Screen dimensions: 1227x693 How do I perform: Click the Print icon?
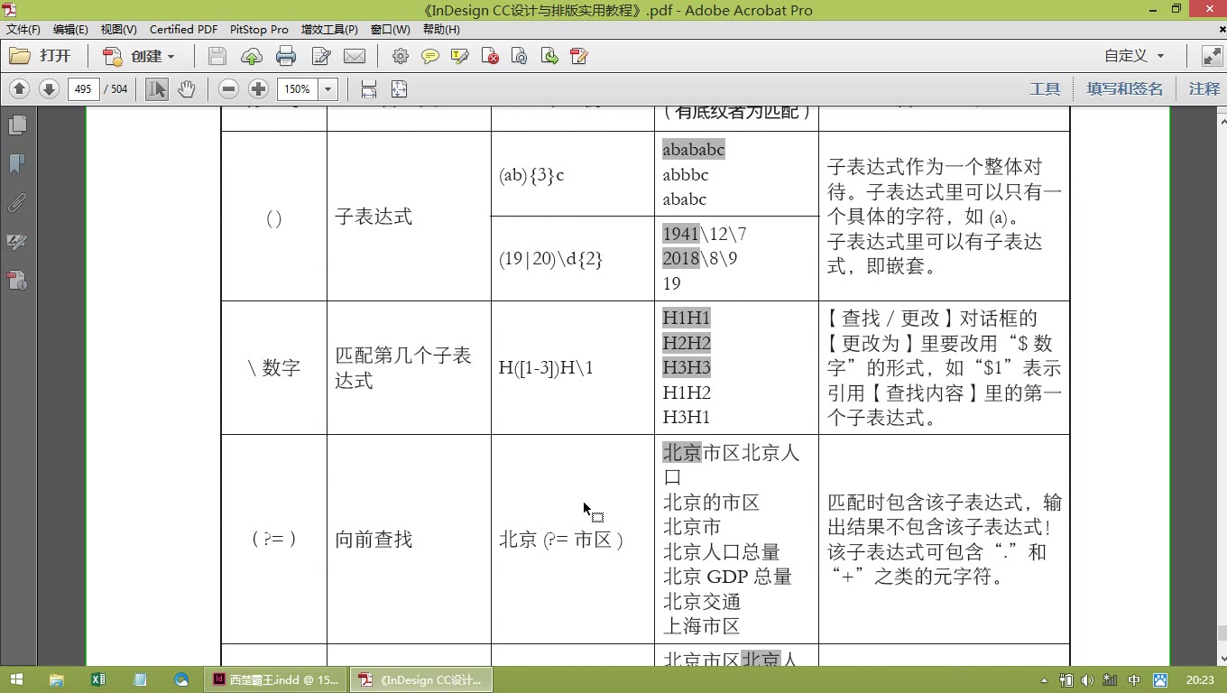(x=286, y=56)
